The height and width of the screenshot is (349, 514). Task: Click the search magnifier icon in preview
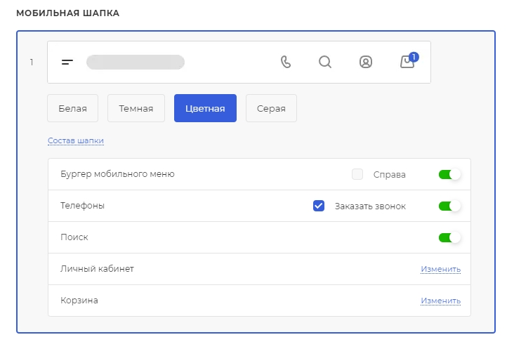[x=325, y=62]
